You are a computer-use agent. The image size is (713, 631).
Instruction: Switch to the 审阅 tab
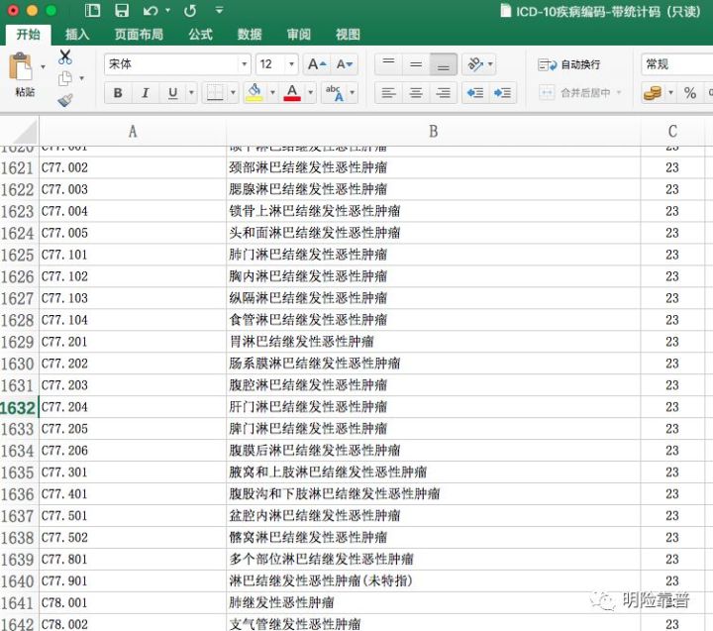click(x=298, y=34)
